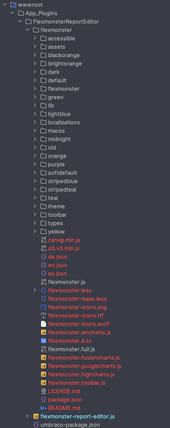This screenshot has height=428, width=170.
Task: Collapse the FlexmonsterReportEditor folder
Action: point(20,21)
